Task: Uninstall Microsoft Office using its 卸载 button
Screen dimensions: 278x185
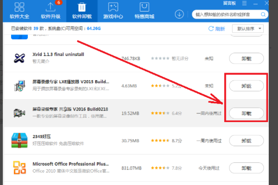Action: 246,168
